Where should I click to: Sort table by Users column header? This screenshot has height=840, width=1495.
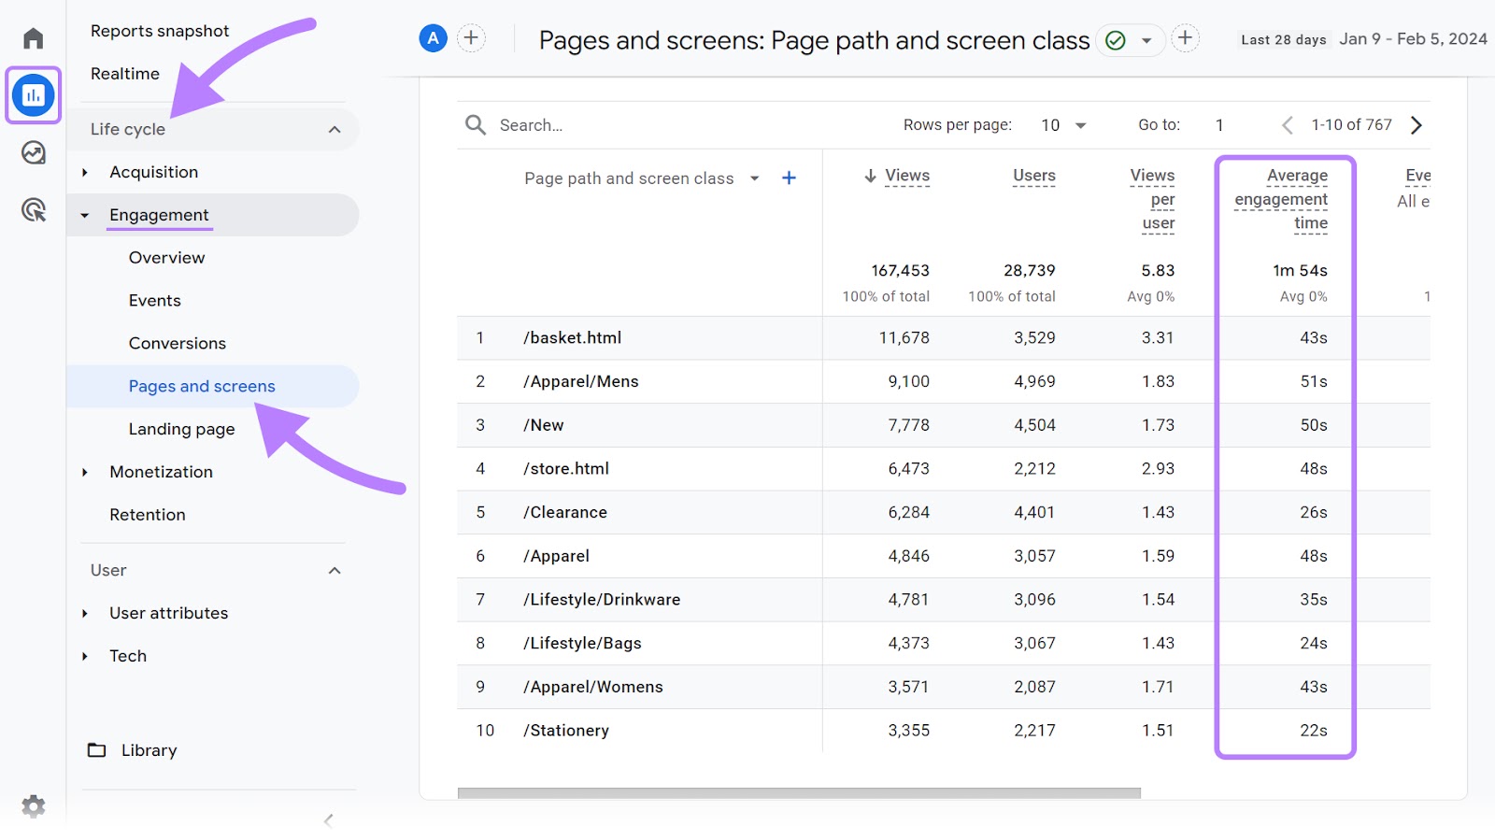point(1033,176)
